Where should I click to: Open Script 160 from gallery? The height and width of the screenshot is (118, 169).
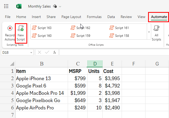42,36
